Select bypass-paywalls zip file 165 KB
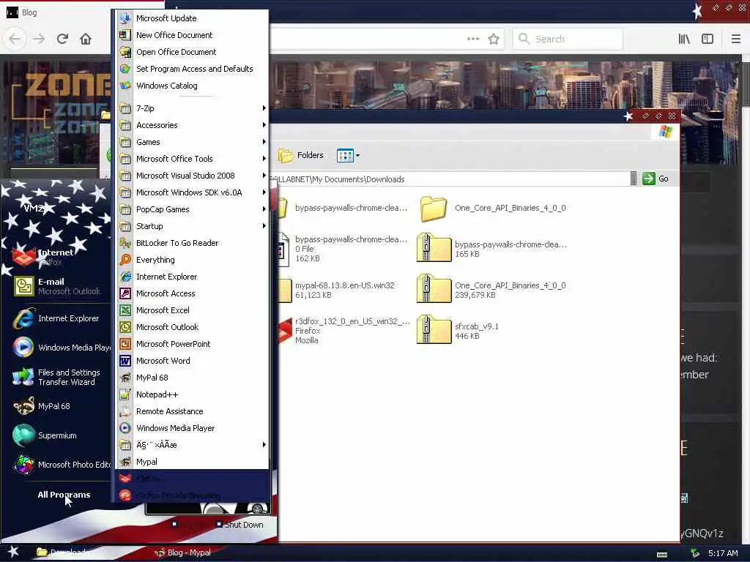750x562 pixels. click(x=491, y=249)
